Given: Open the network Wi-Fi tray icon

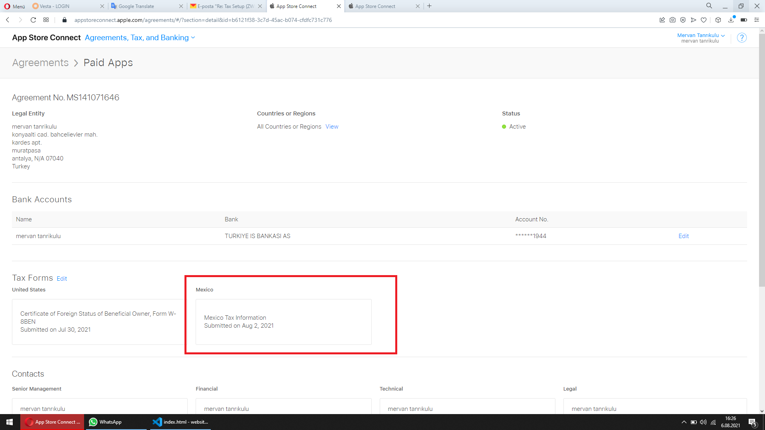Looking at the screenshot, I should (713, 422).
